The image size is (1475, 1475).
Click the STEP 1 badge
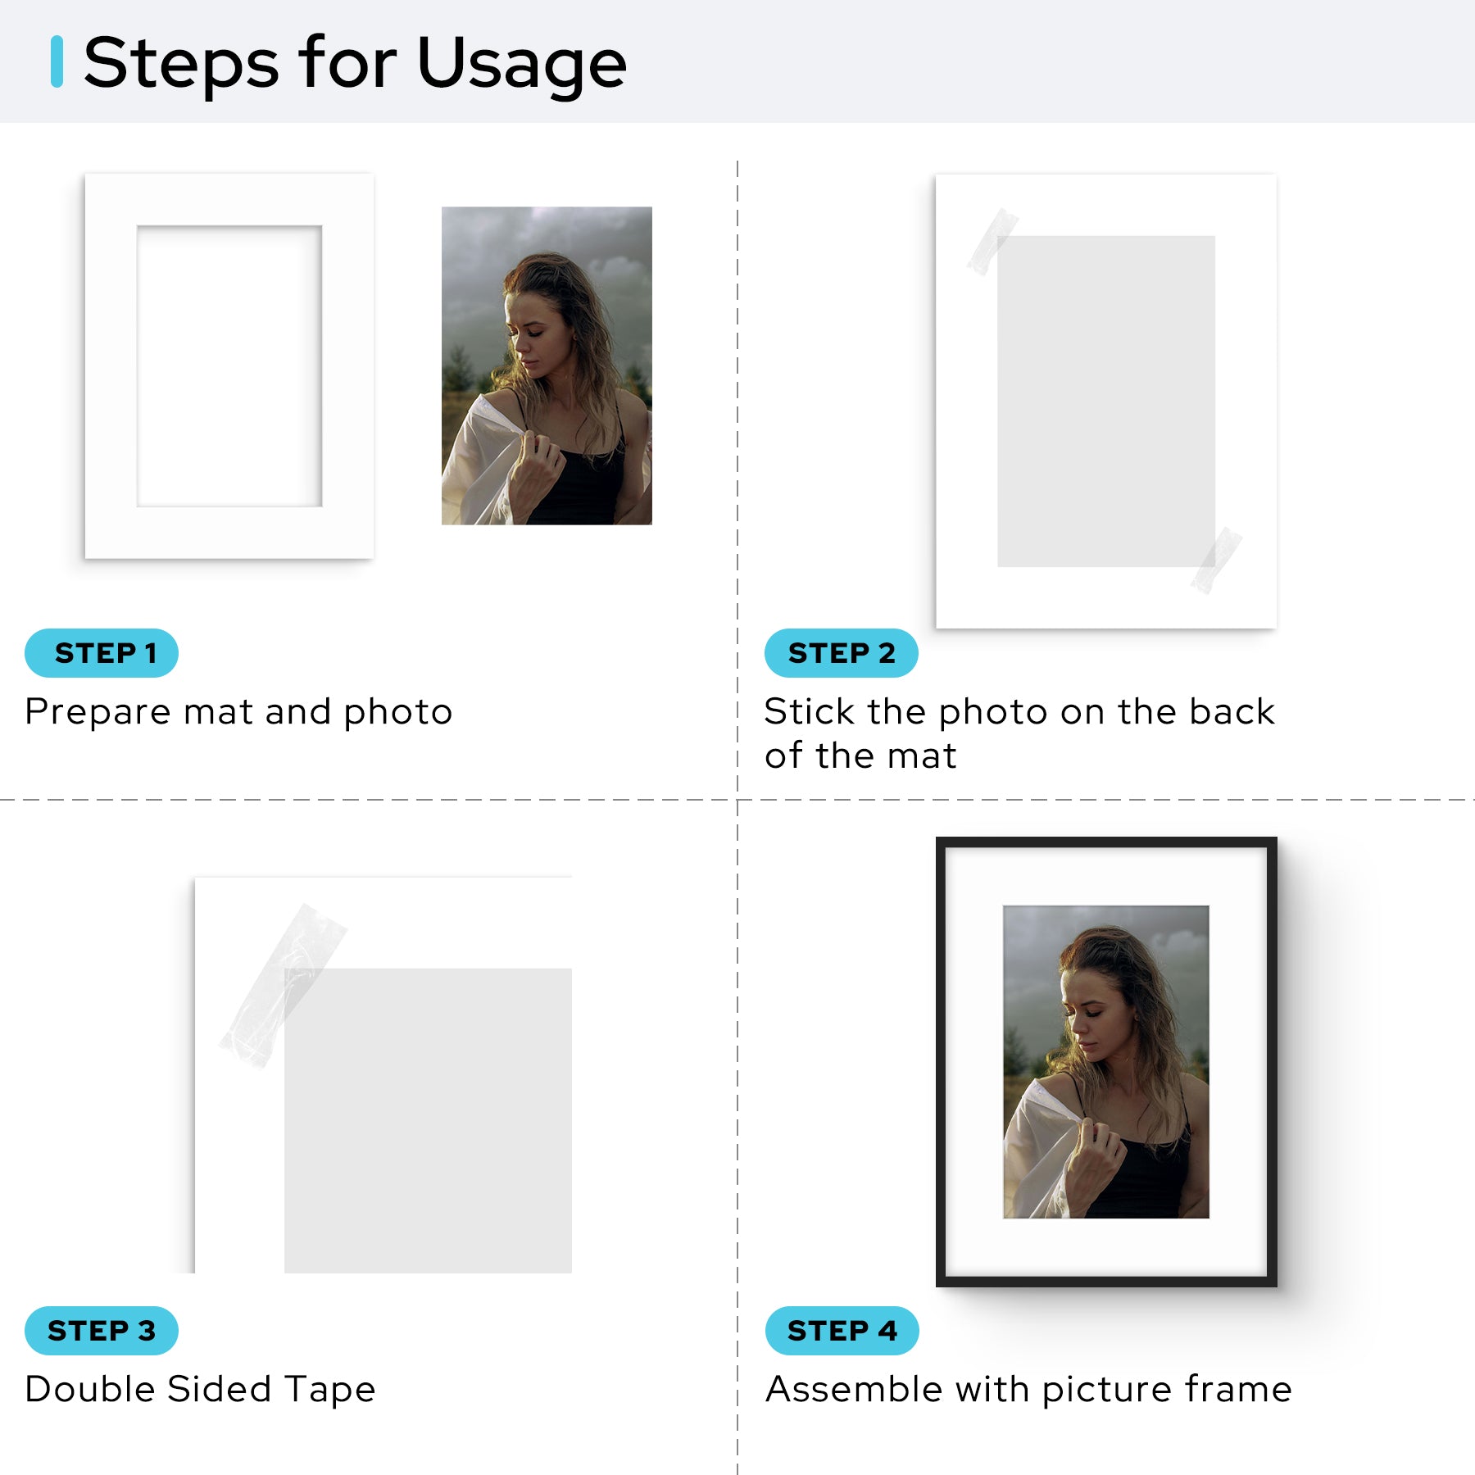click(102, 653)
